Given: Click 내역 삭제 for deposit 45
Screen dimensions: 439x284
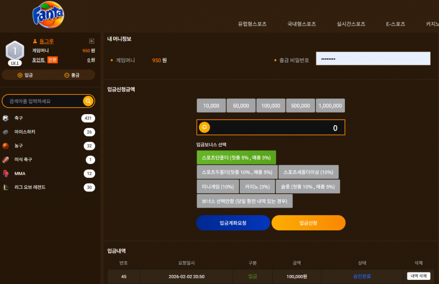Looking at the screenshot, I should (418, 276).
